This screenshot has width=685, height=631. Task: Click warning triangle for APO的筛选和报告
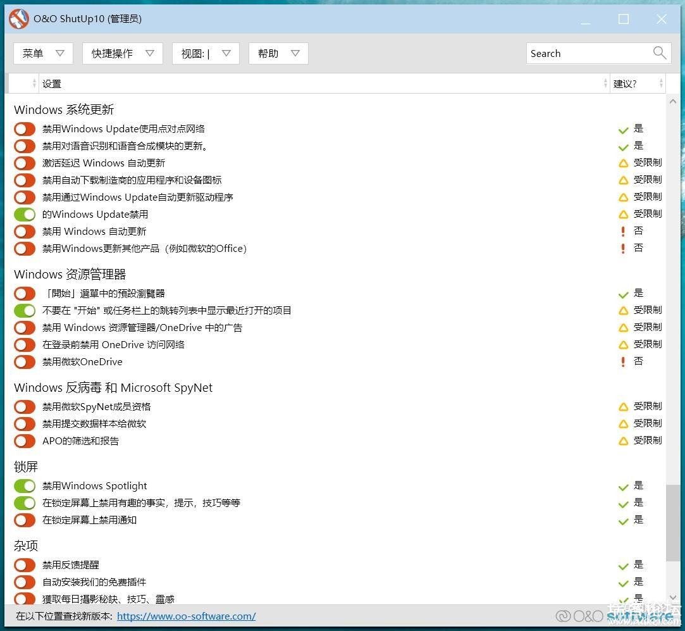(x=624, y=441)
